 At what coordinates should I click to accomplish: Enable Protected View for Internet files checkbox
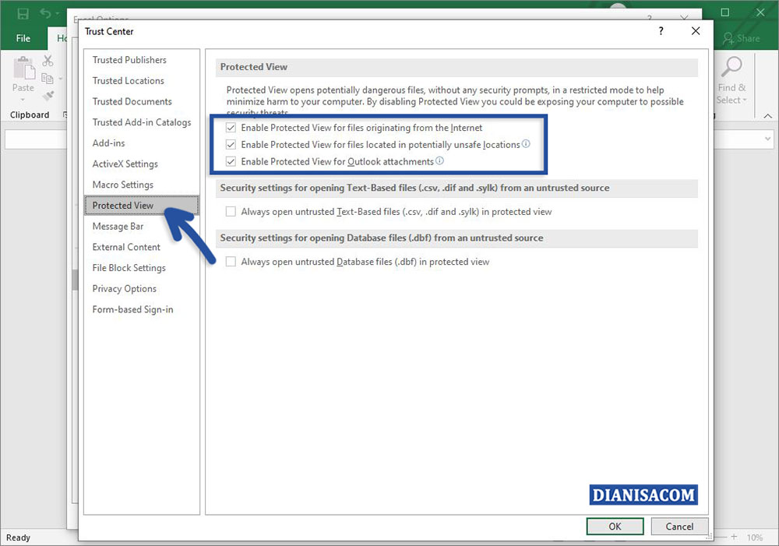[x=231, y=128]
